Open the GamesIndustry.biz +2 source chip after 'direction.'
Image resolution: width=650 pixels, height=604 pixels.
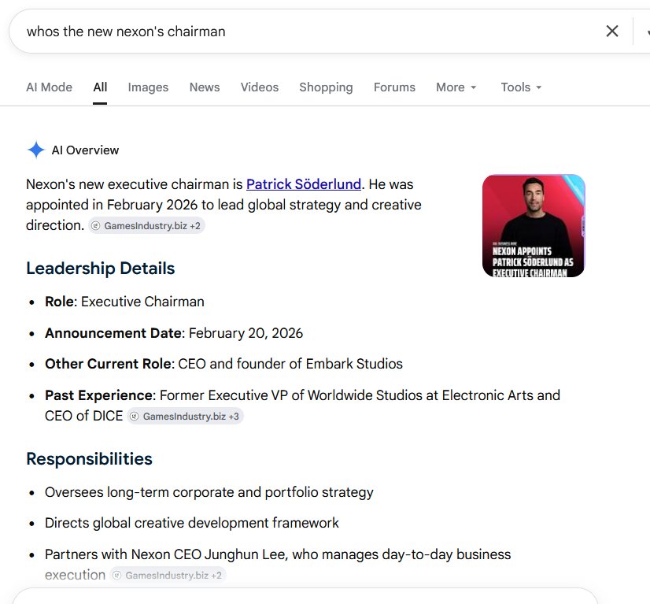click(146, 226)
